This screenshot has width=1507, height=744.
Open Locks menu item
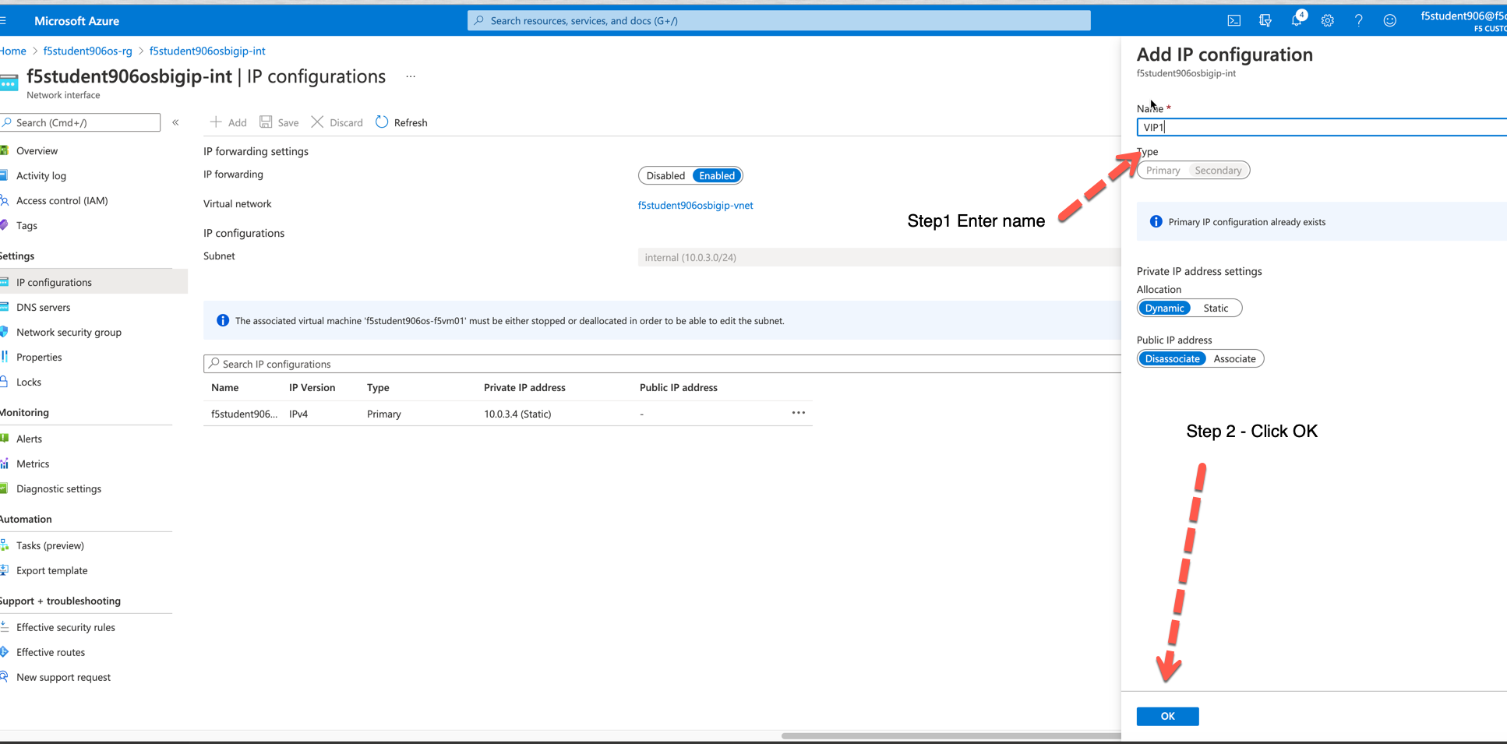(29, 382)
